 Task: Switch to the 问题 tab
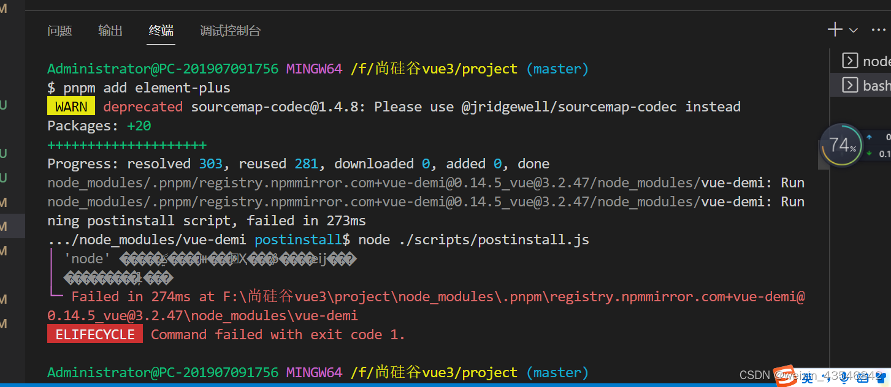pyautogui.click(x=59, y=31)
